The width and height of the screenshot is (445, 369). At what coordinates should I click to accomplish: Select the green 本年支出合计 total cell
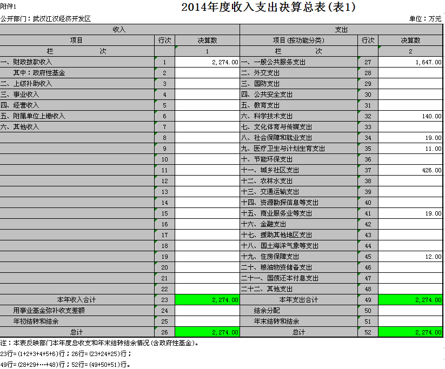pos(410,300)
